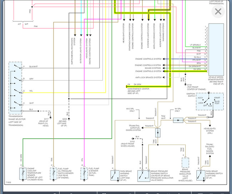Click 'ACCY' position in ignition switch

click(x=200, y=98)
